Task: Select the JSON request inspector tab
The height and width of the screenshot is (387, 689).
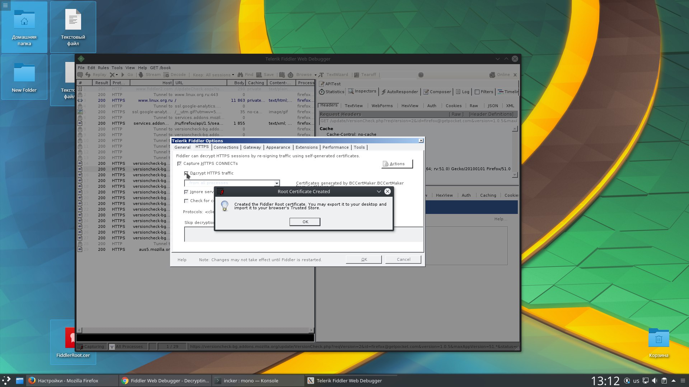Action: tap(493, 106)
